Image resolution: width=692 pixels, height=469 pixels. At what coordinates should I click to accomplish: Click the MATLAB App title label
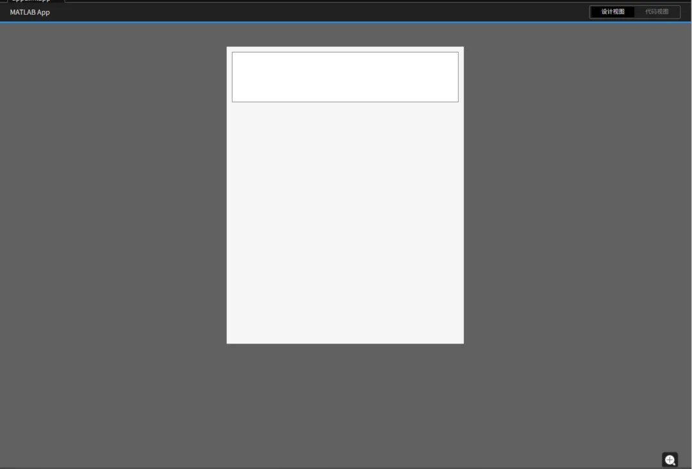[x=30, y=12]
